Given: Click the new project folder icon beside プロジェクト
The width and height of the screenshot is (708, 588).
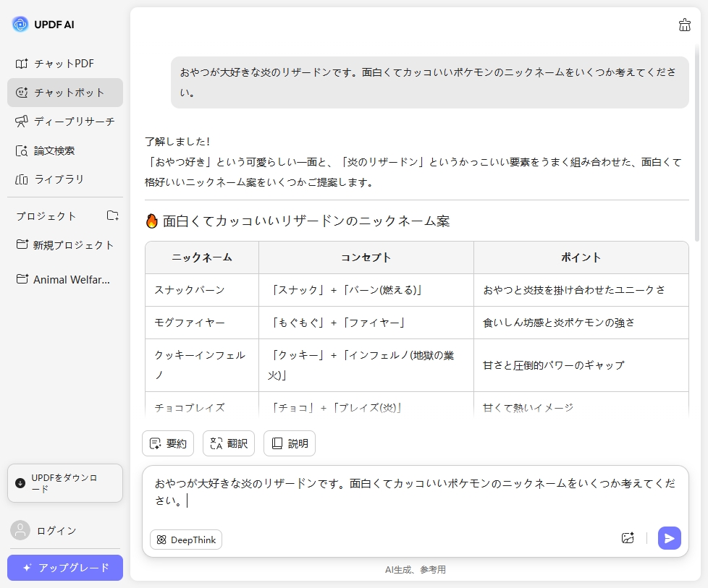Looking at the screenshot, I should (x=112, y=216).
